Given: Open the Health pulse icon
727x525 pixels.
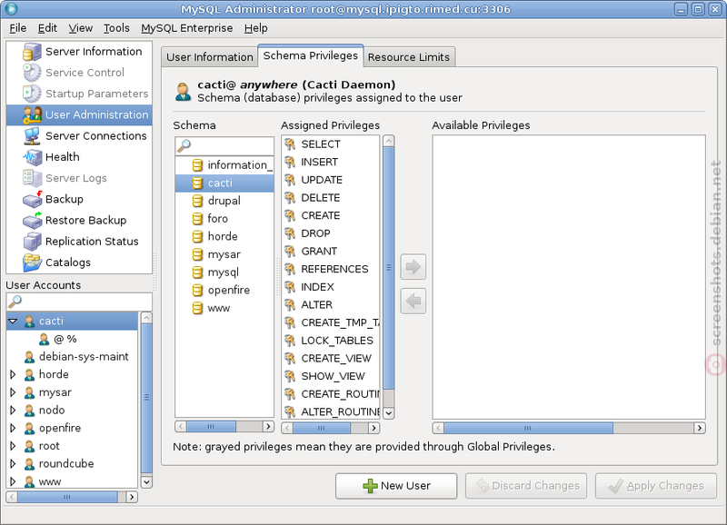Looking at the screenshot, I should 32,157.
